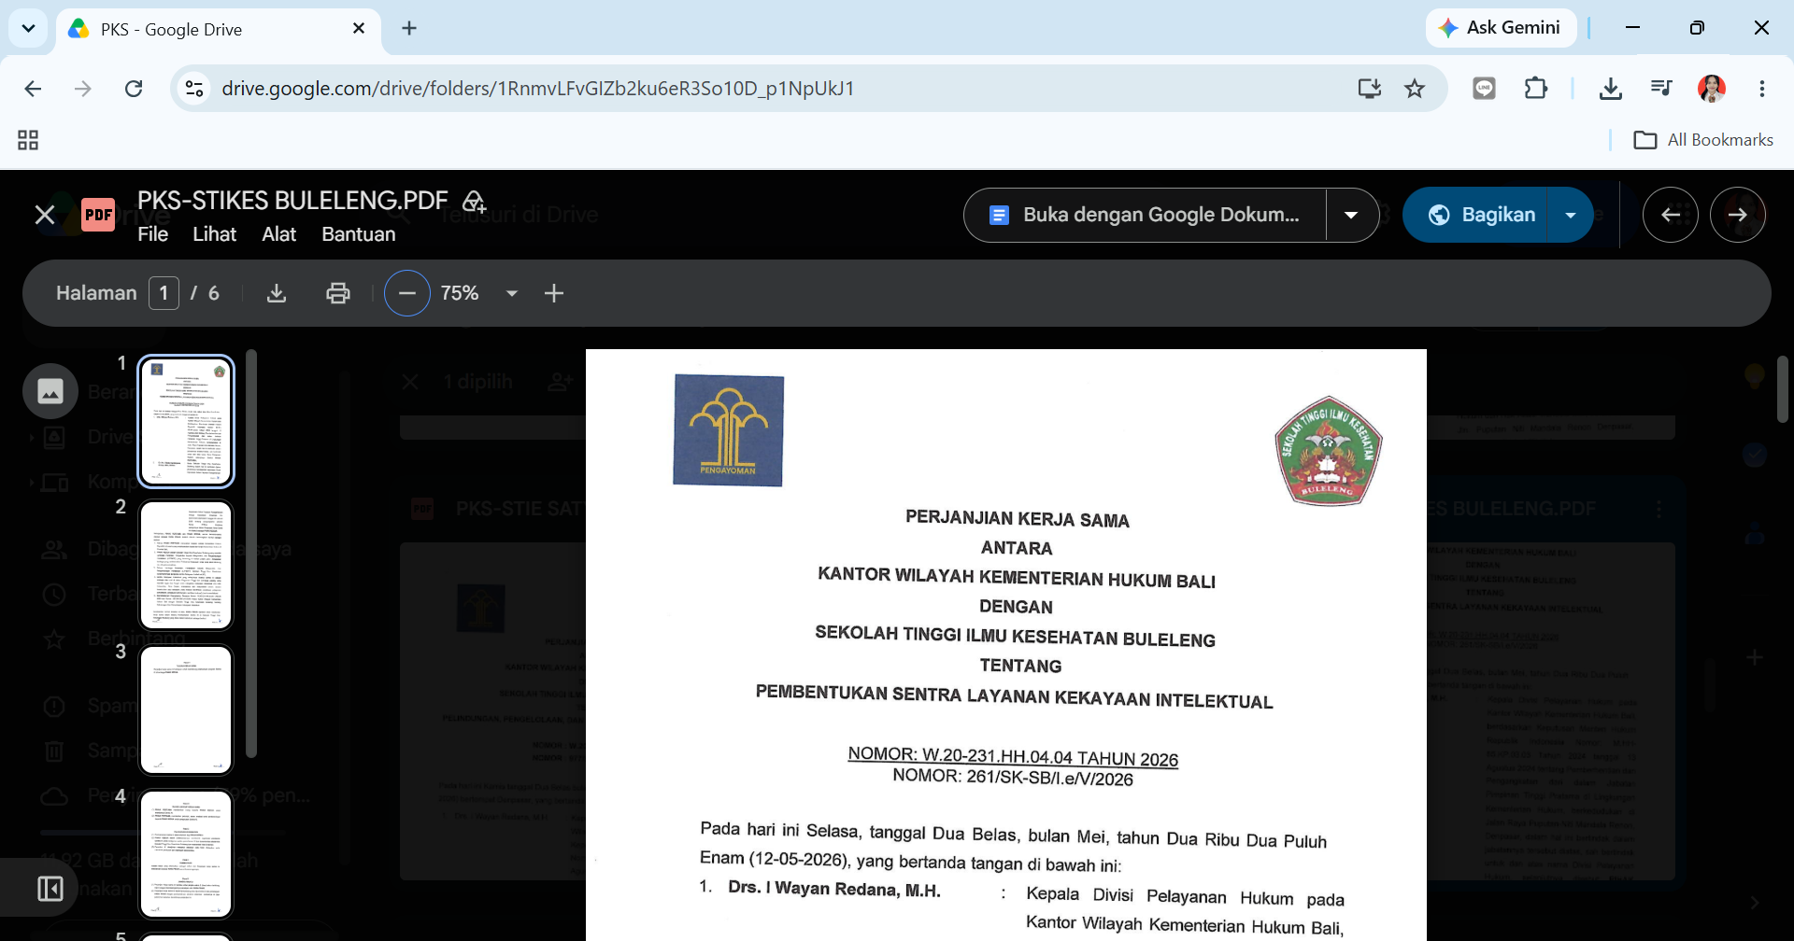Open the File menu

152,234
